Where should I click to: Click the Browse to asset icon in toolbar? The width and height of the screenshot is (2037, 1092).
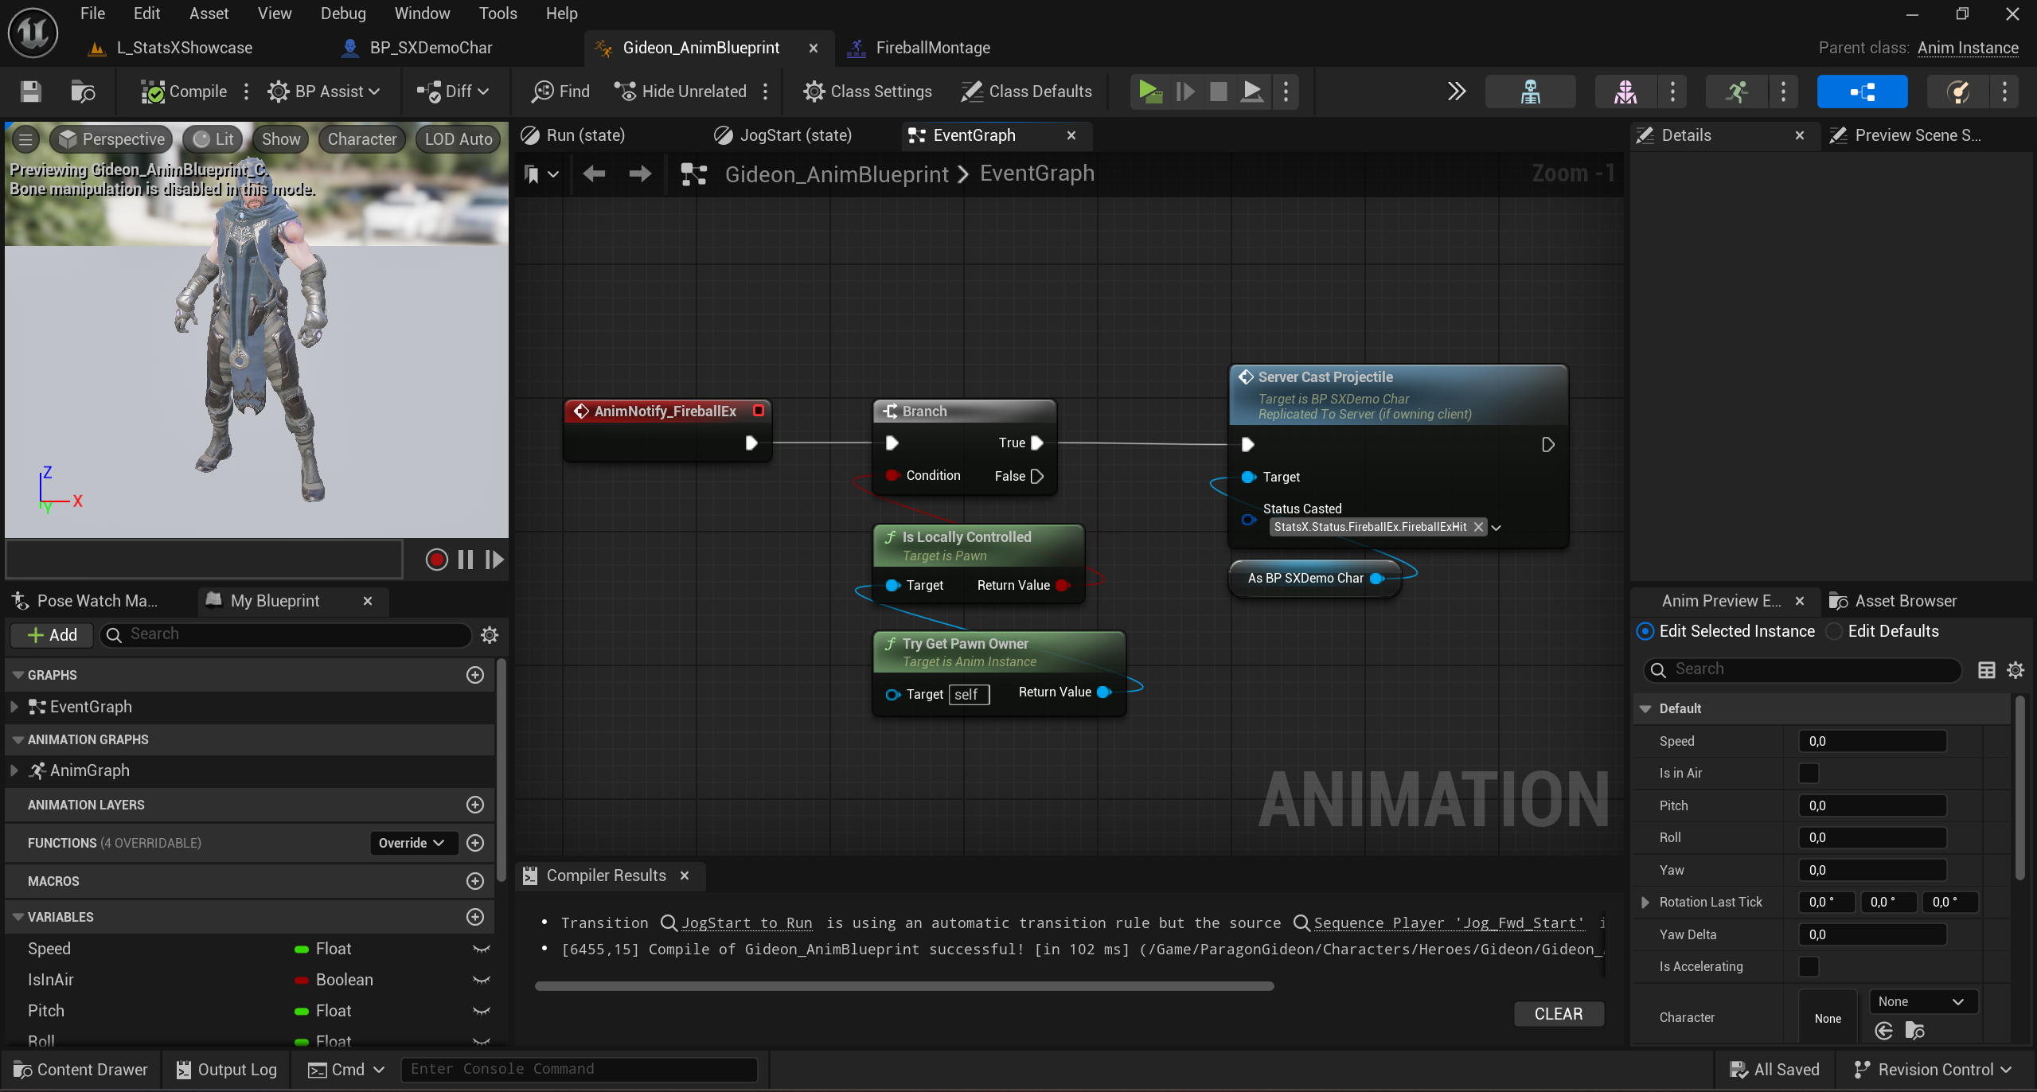tap(83, 92)
